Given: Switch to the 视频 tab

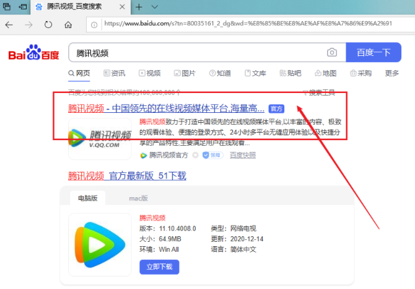Looking at the screenshot, I should tap(149, 73).
